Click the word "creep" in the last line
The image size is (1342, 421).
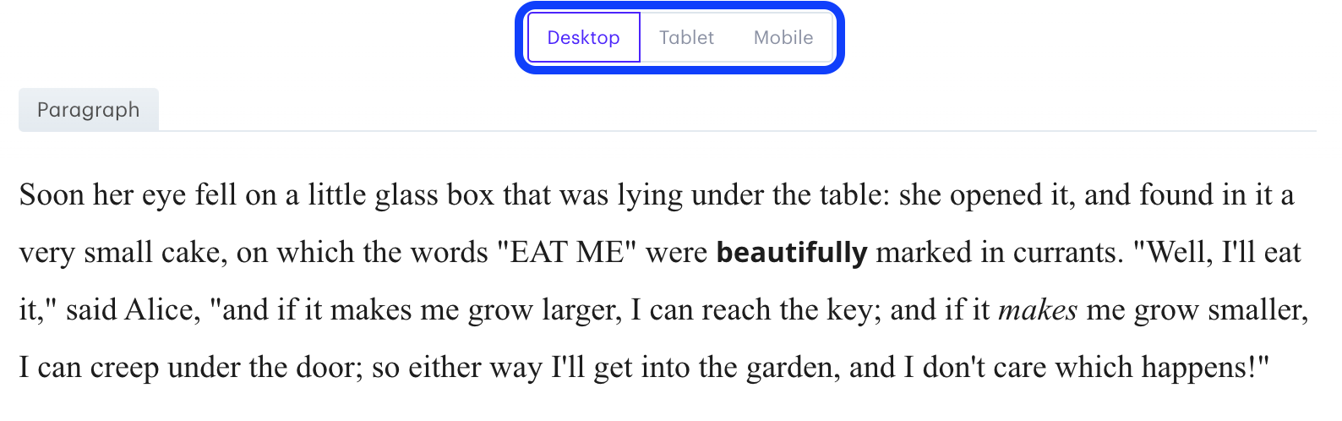124,368
